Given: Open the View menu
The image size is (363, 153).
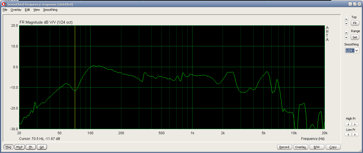Looking at the screenshot, I should pos(36,10).
